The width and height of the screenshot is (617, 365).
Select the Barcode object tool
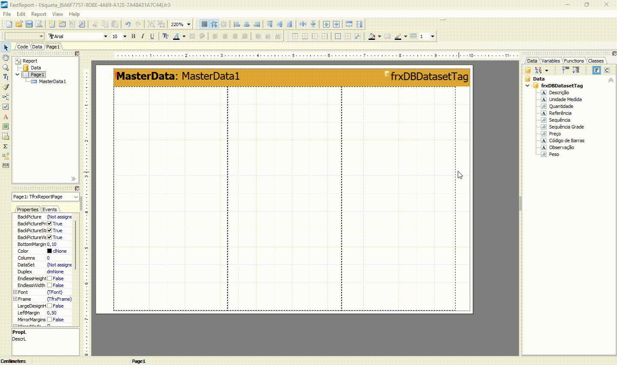click(x=6, y=165)
